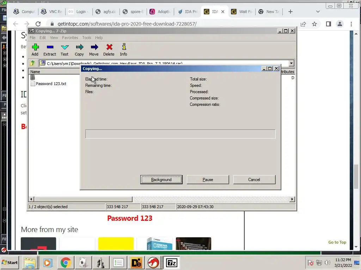The width and height of the screenshot is (361, 270).
Task: Switch to the spore tab
Action: [133, 12]
